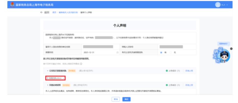Viewport: 238px width, 103px height.
Task: Click the 确定 confirm button
Action: tap(125, 99)
